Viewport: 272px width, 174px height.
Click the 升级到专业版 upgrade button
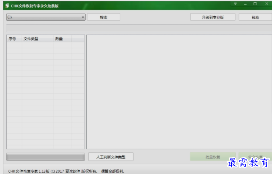point(213,17)
